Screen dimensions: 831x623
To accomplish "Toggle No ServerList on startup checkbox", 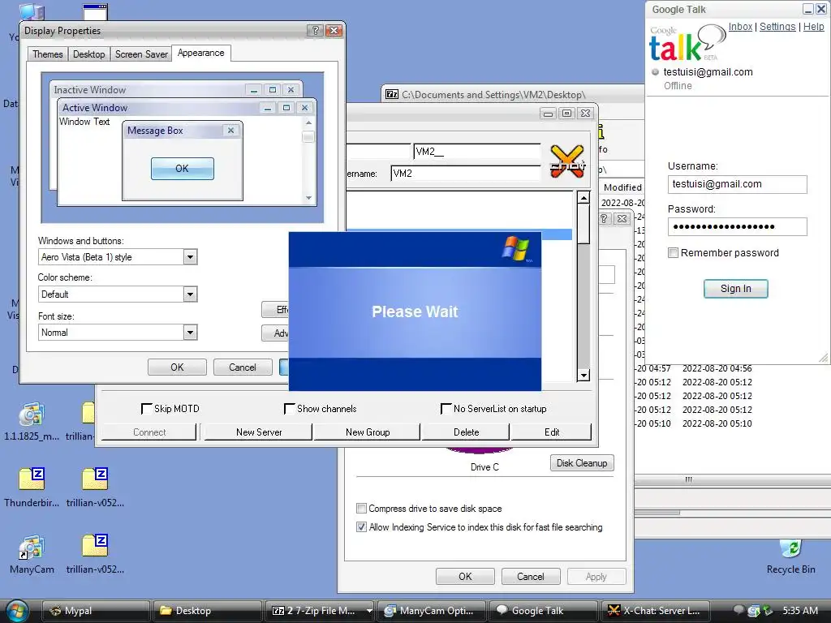I will click(446, 409).
